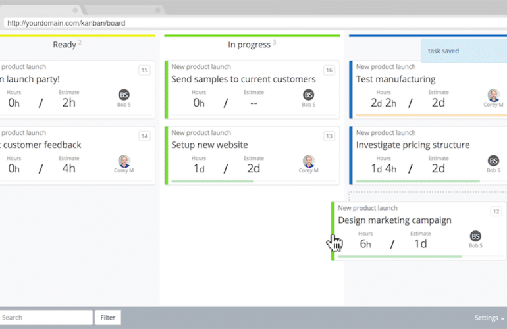Click the Search input field

(46, 318)
